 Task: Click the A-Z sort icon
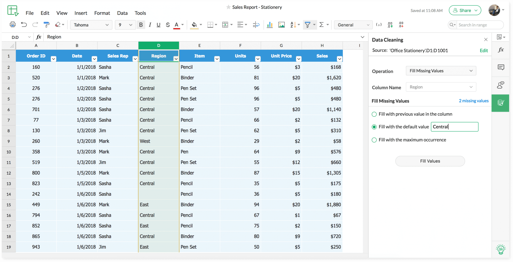click(x=293, y=25)
